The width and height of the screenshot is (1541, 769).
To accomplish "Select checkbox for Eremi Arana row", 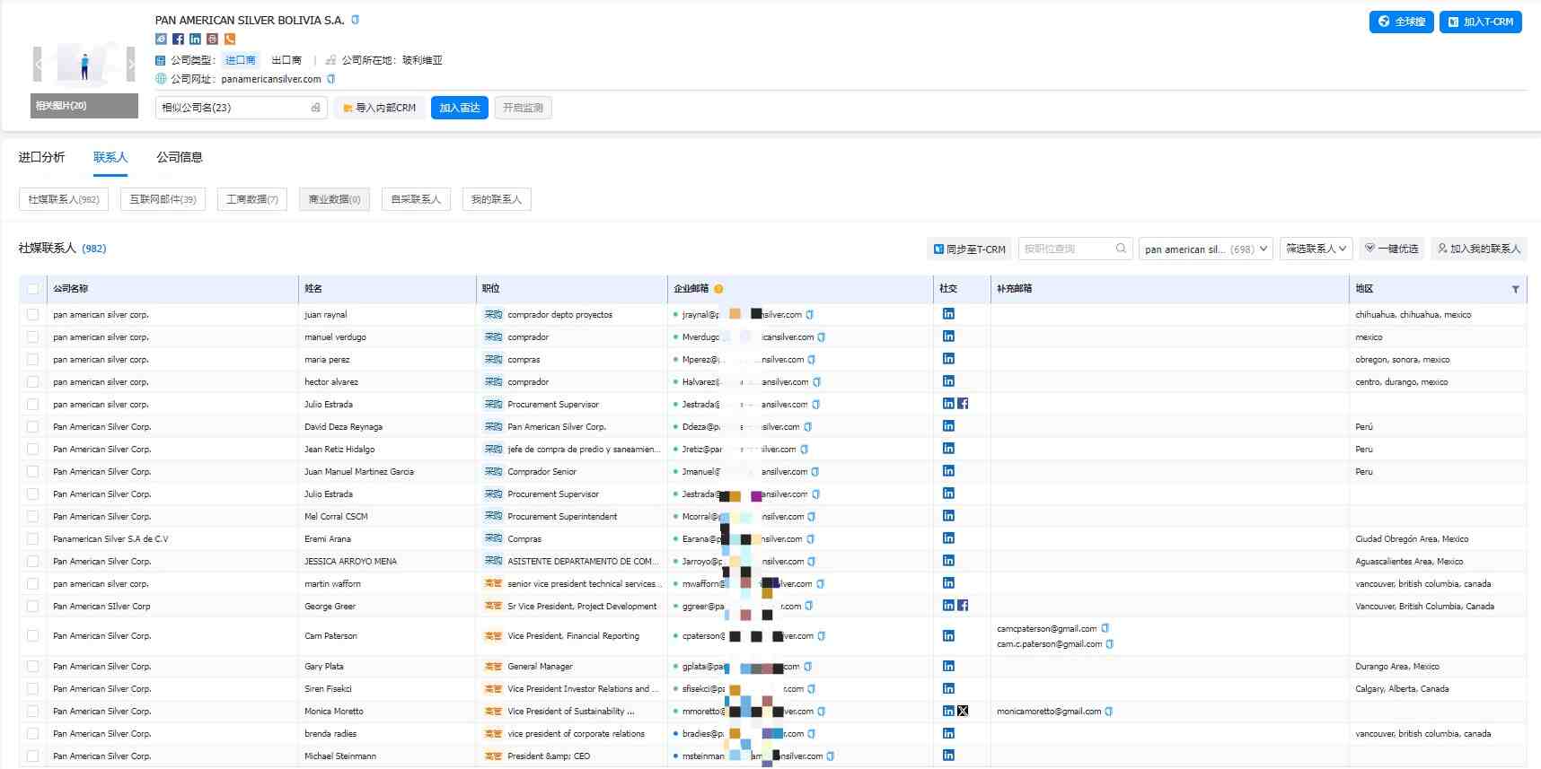I will tap(33, 539).
